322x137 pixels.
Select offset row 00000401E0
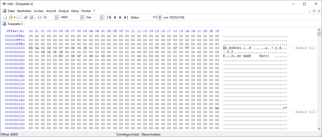pyautogui.click(x=15, y=108)
